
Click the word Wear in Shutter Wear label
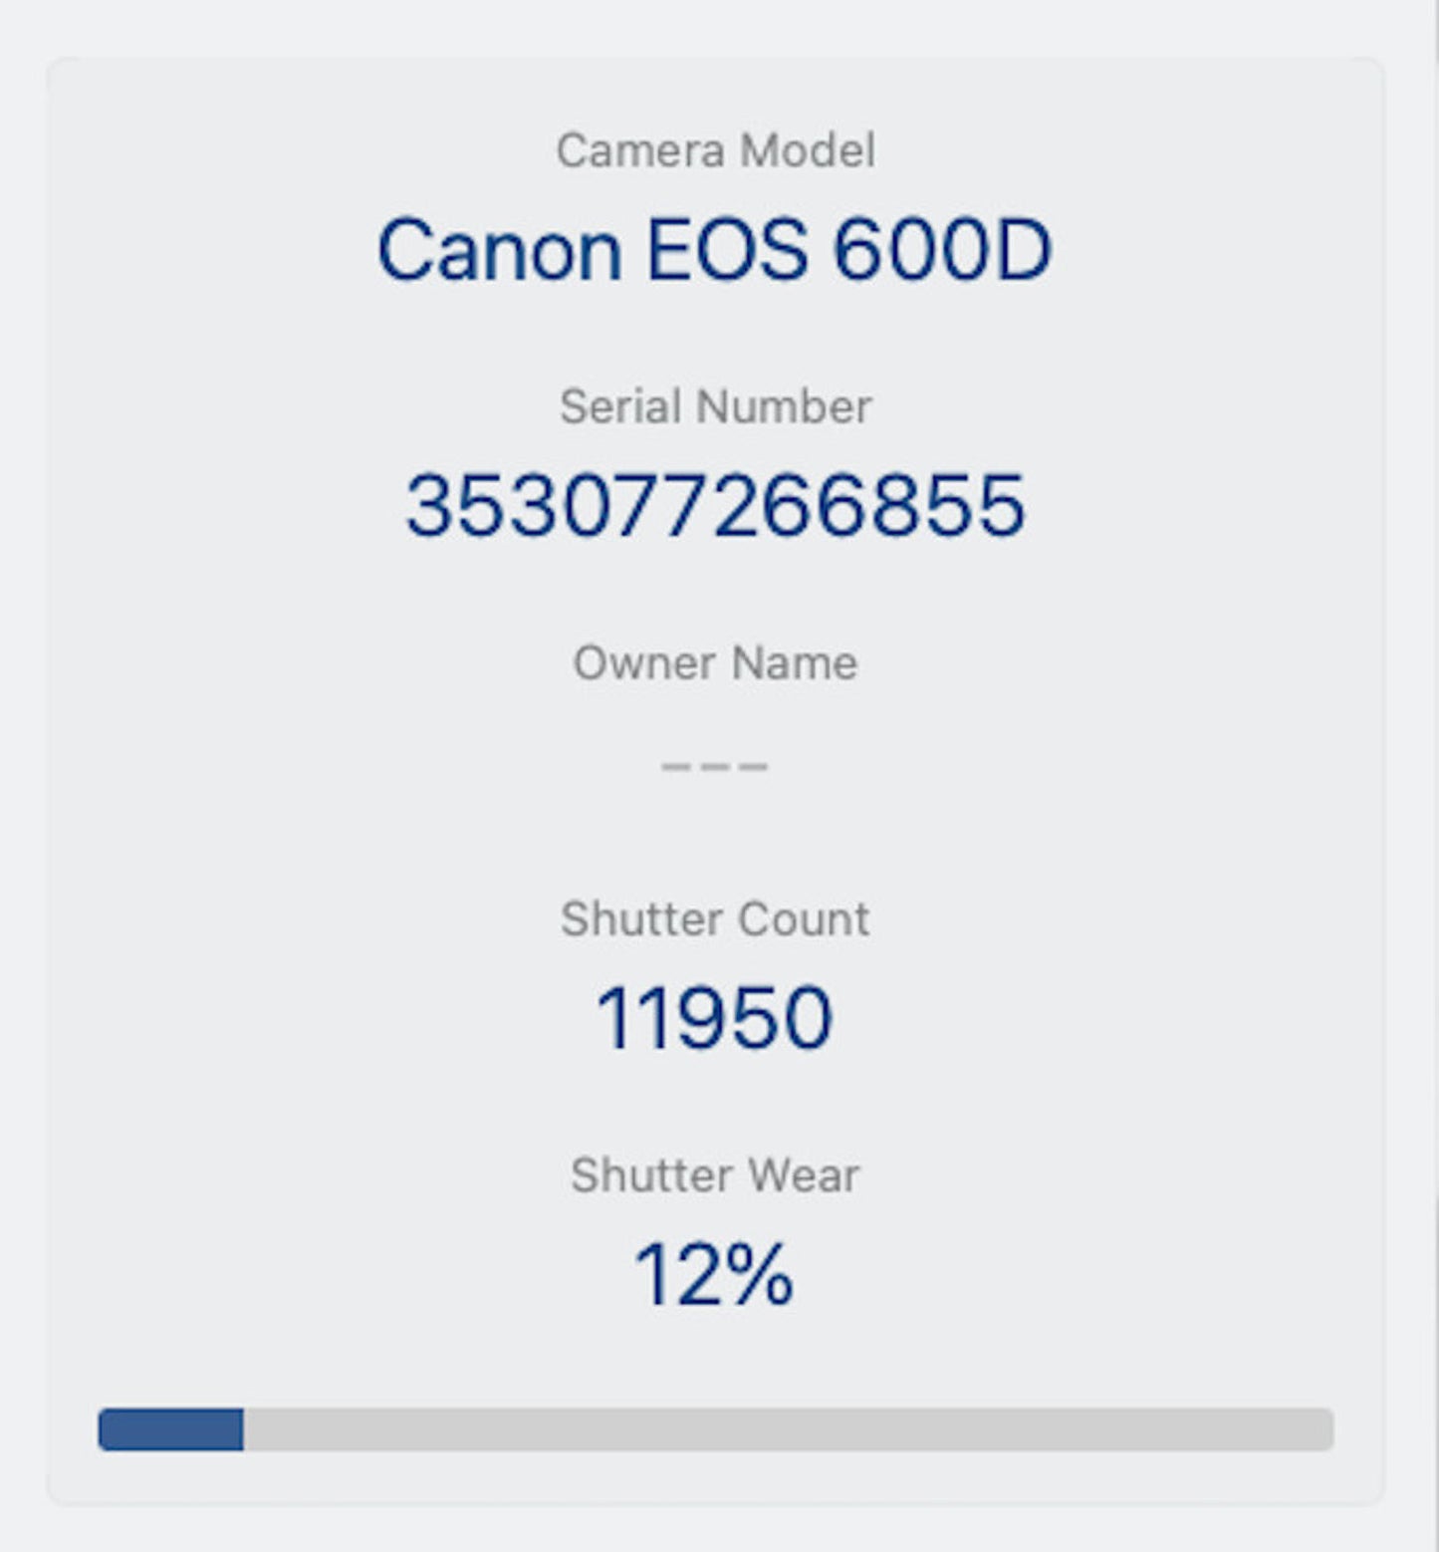(x=803, y=1175)
